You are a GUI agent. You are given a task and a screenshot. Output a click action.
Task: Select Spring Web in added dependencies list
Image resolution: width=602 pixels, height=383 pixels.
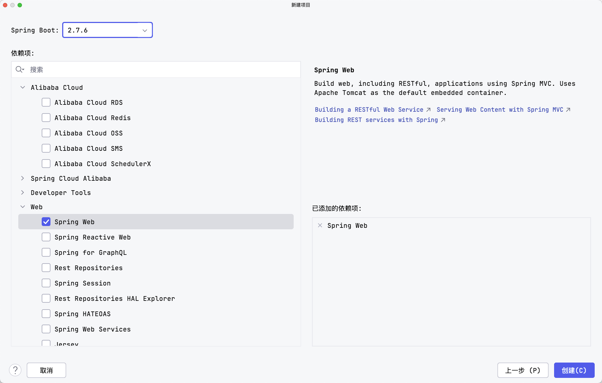pos(347,226)
